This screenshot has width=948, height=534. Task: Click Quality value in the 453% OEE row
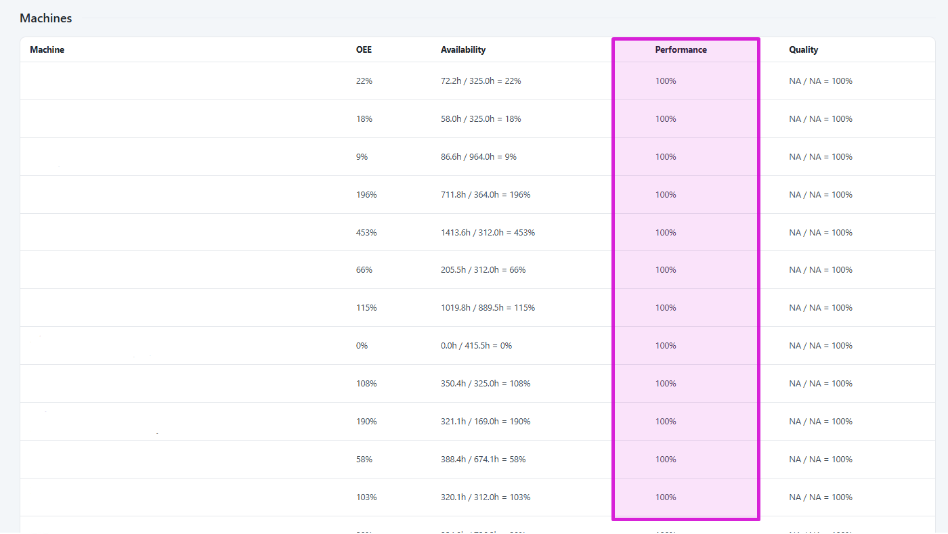[x=821, y=232]
